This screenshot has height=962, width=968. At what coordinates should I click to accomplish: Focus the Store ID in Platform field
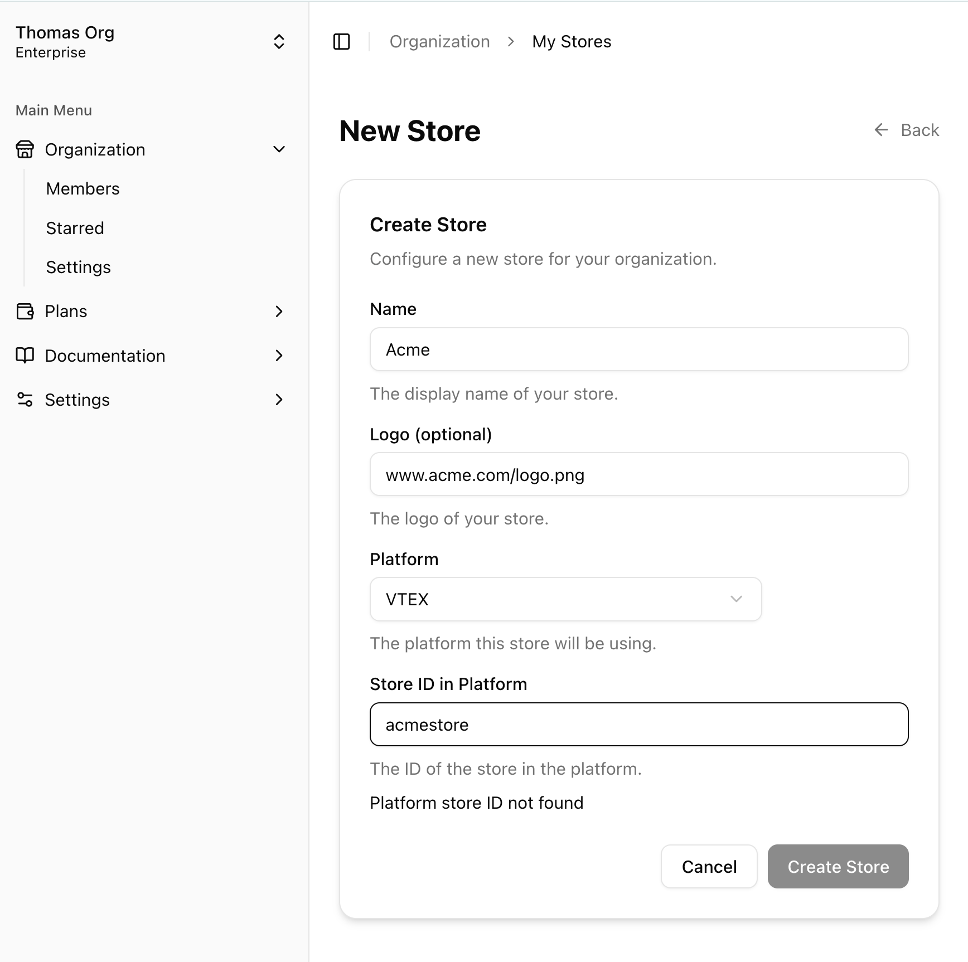pos(639,725)
